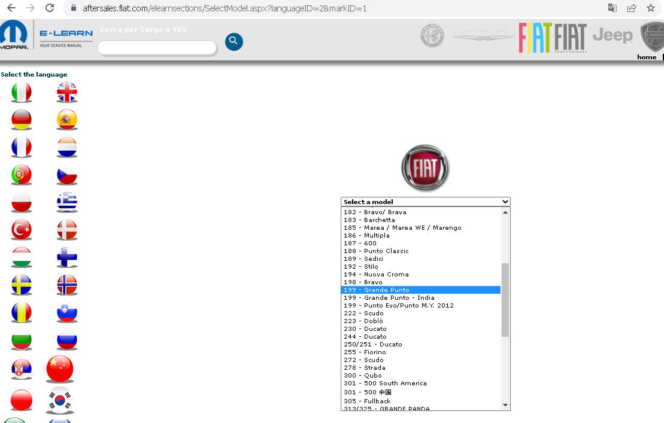This screenshot has width=664, height=423.
Task: Pick 186 - Multipla from list
Action: click(421, 236)
